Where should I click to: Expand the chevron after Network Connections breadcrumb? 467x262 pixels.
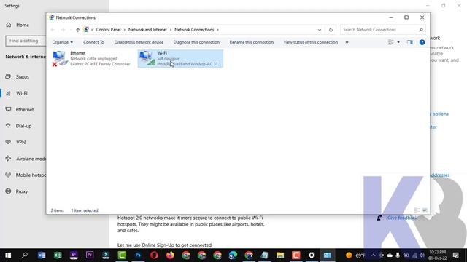click(218, 30)
